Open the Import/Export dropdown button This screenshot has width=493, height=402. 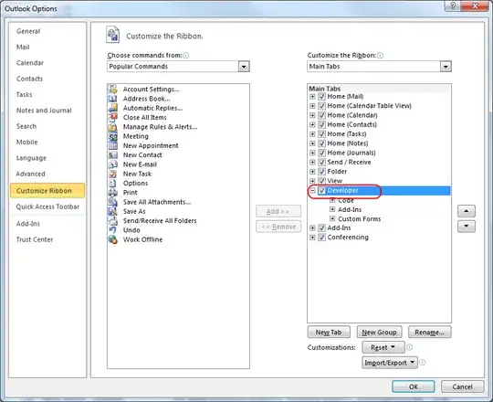point(390,363)
